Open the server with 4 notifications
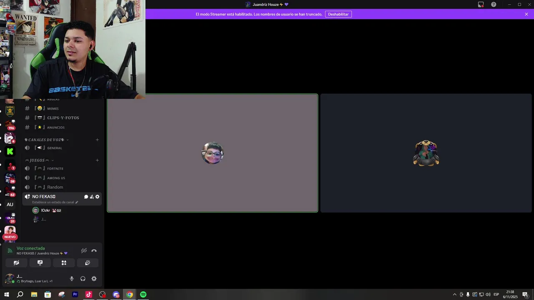The height and width of the screenshot is (300, 534). 10,138
